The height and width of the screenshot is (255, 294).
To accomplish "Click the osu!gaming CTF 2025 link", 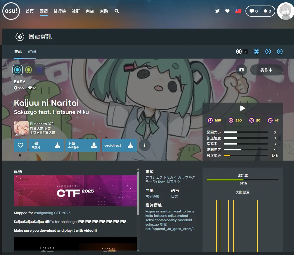I will coord(52,213).
